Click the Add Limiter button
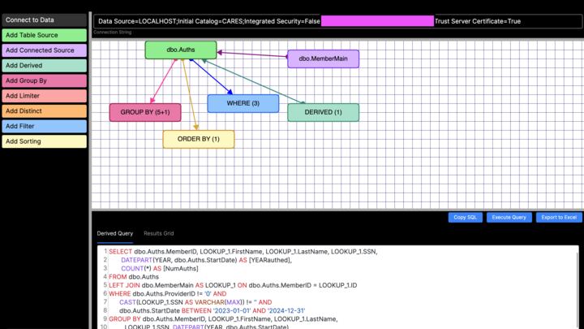 click(x=45, y=96)
